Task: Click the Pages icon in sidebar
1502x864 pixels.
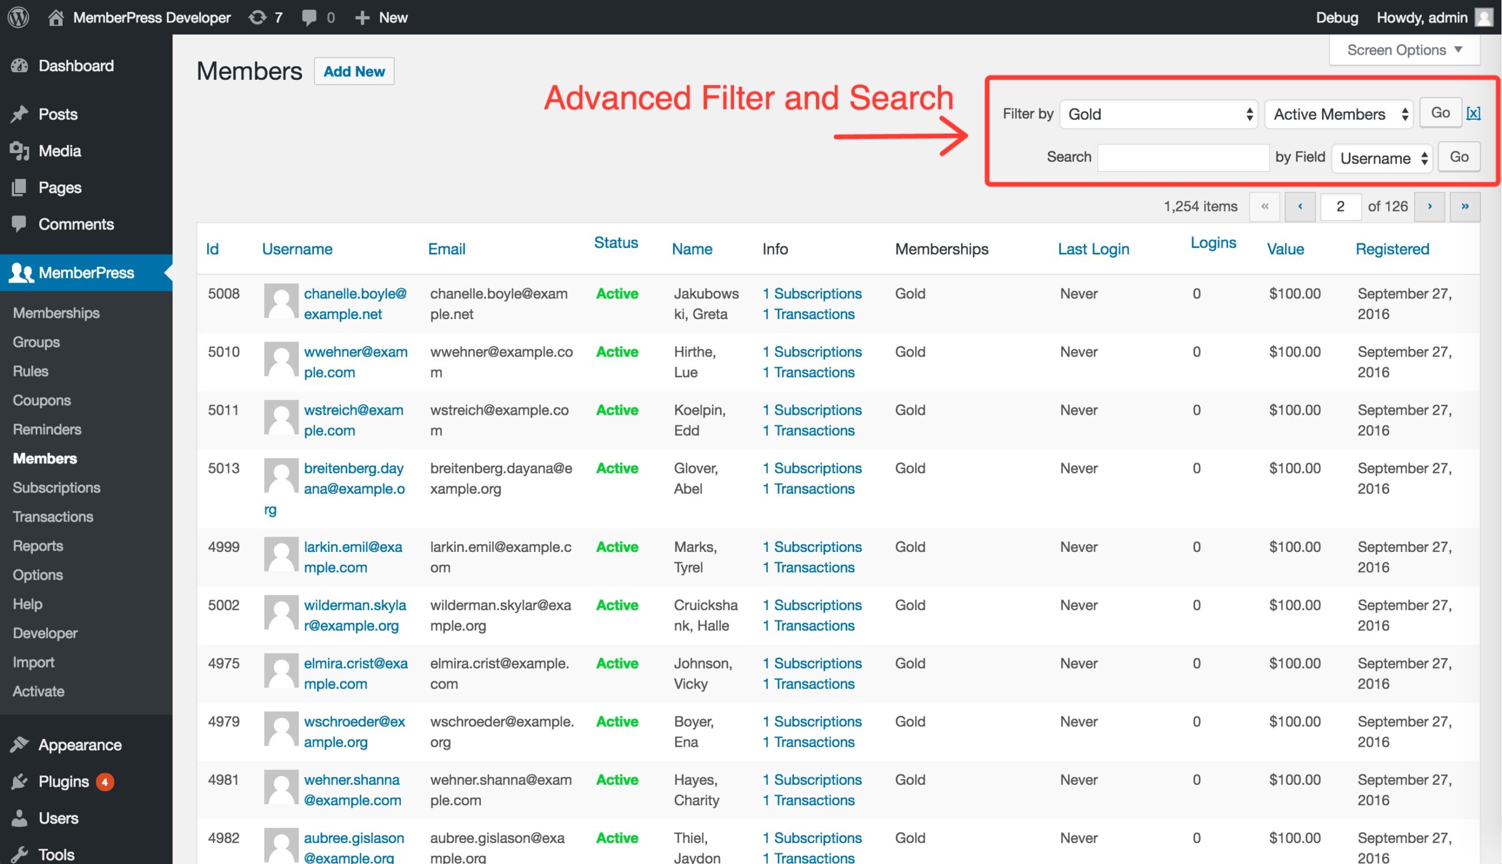Action: pyautogui.click(x=19, y=188)
